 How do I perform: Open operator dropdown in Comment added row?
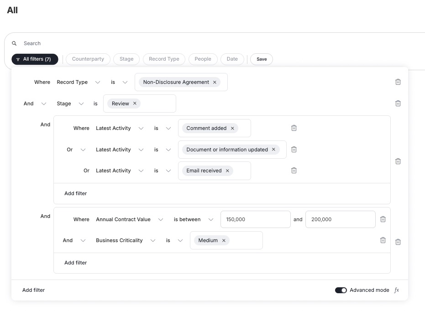coord(163,128)
